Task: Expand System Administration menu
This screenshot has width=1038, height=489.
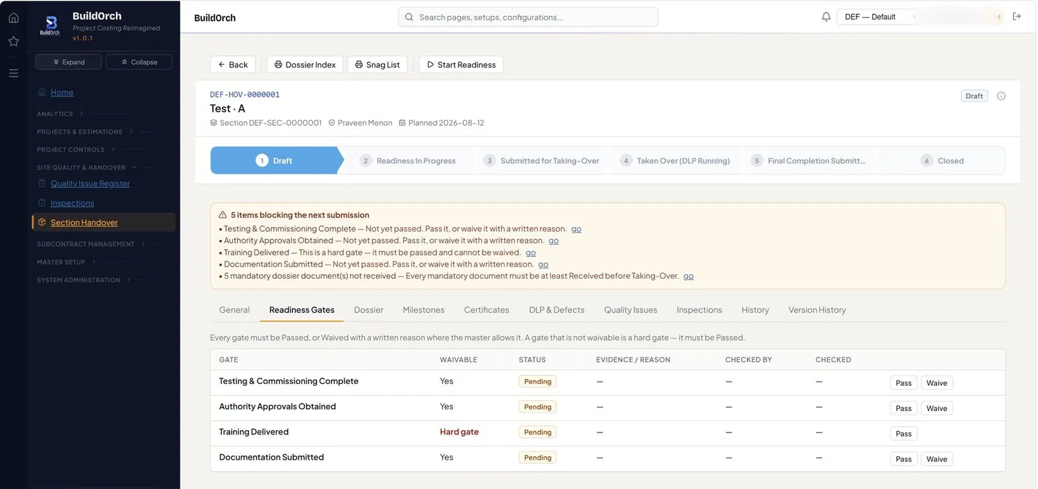Action: point(84,280)
